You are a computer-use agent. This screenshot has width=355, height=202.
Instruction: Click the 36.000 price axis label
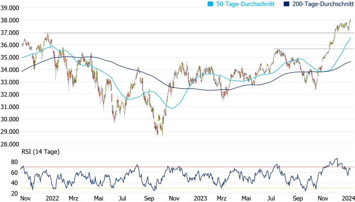click(10, 45)
